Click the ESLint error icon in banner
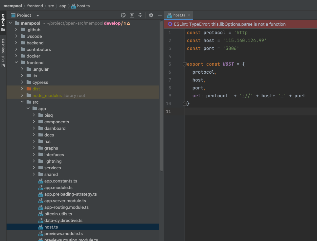The height and width of the screenshot is (241, 317). pos(170,24)
